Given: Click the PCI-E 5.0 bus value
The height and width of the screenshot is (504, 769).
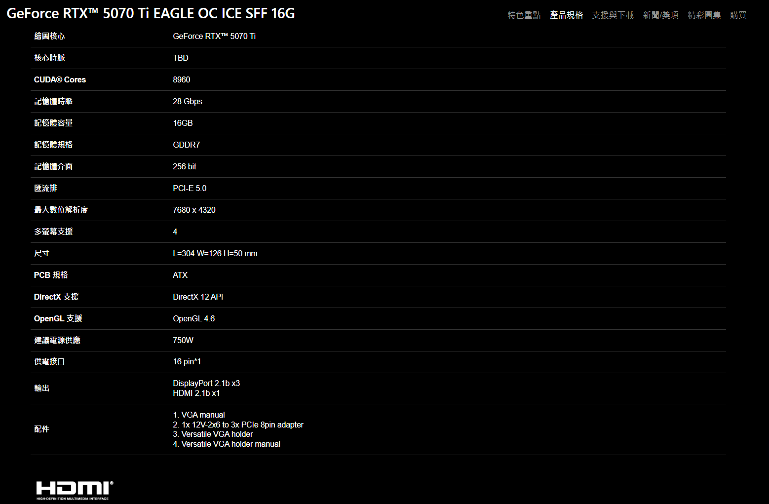Looking at the screenshot, I should pyautogui.click(x=190, y=188).
